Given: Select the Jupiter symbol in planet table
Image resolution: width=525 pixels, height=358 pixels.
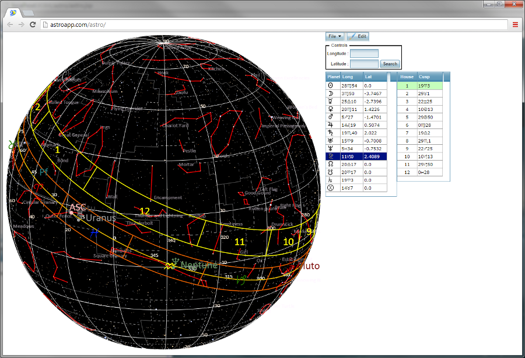Looking at the screenshot, I should pos(331,125).
